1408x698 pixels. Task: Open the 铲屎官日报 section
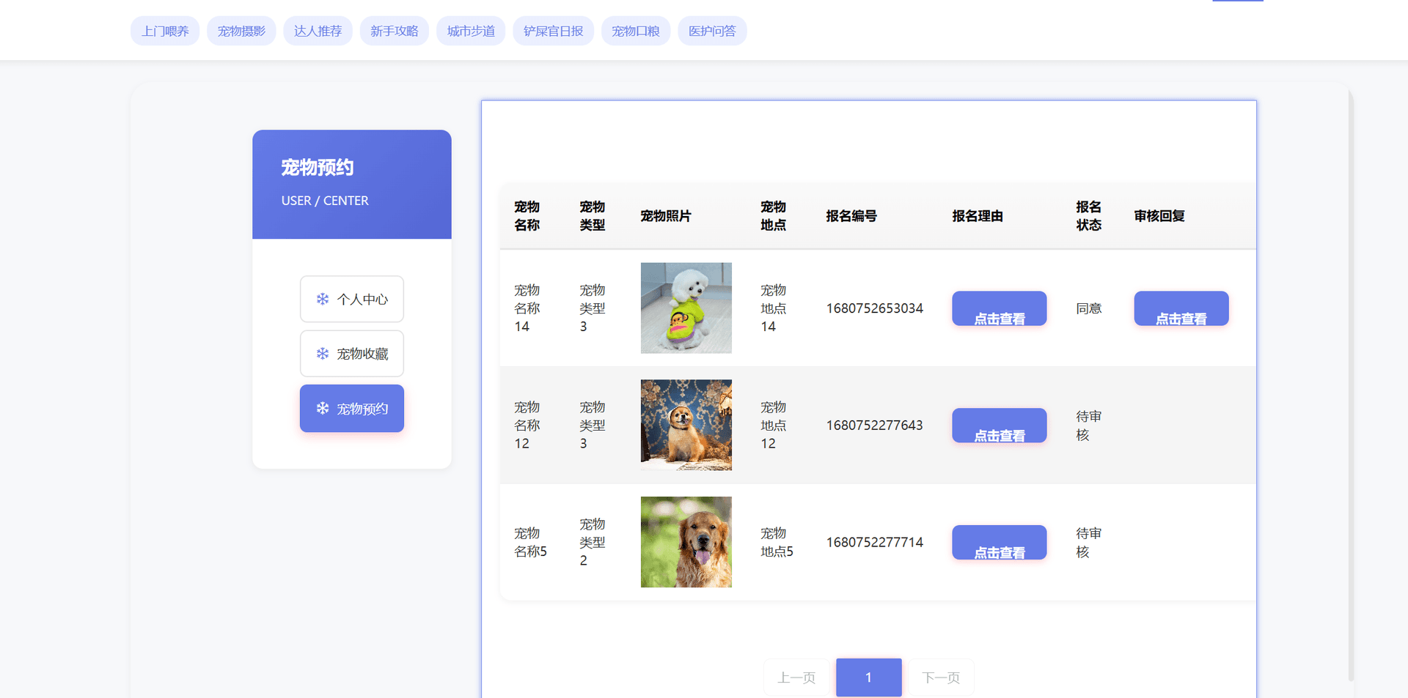(x=553, y=30)
